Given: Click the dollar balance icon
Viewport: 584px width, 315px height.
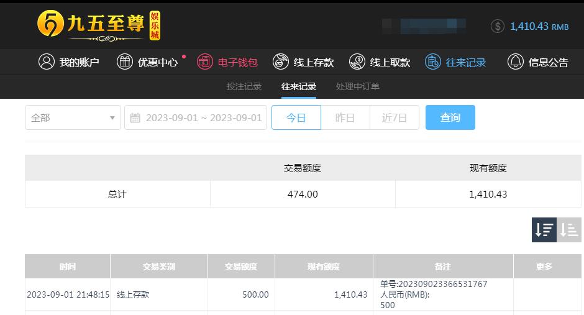Looking at the screenshot, I should pyautogui.click(x=498, y=27).
